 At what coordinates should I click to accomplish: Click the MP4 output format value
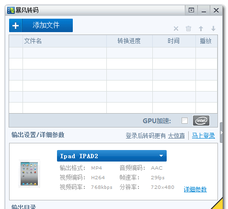96,168
